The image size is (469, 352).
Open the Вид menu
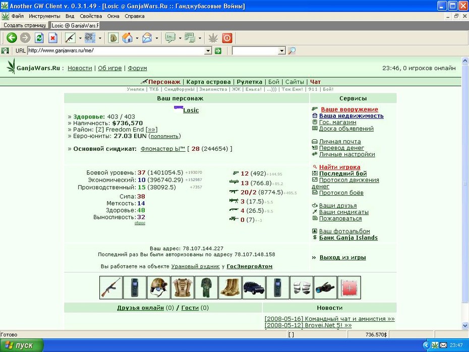pos(70,16)
